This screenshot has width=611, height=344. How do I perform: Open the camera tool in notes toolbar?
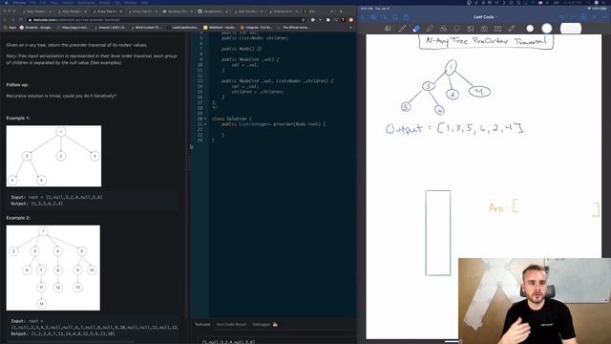point(484,29)
